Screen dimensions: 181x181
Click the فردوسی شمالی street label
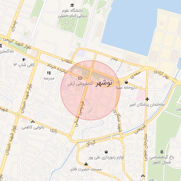[80, 114]
